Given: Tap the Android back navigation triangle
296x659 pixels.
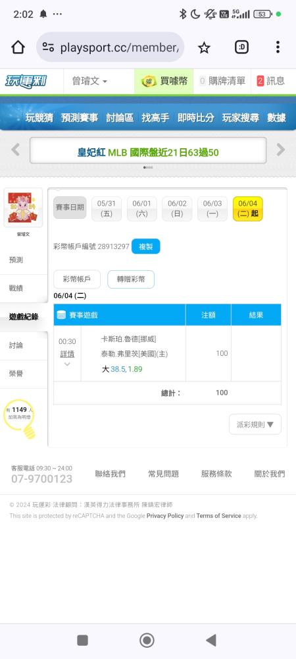Looking at the screenshot, I should [x=211, y=640].
